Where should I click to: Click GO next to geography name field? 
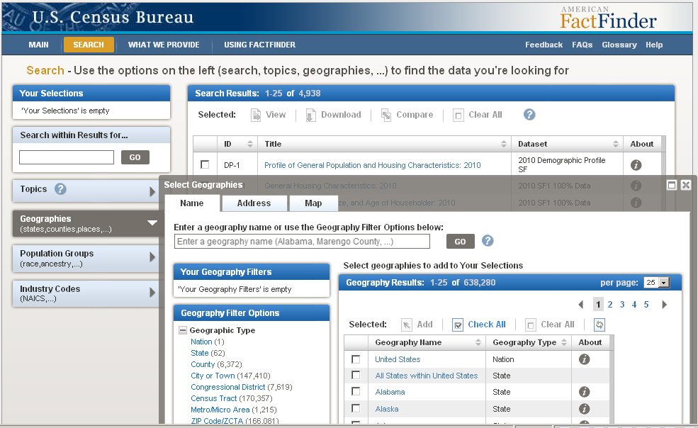click(x=461, y=242)
